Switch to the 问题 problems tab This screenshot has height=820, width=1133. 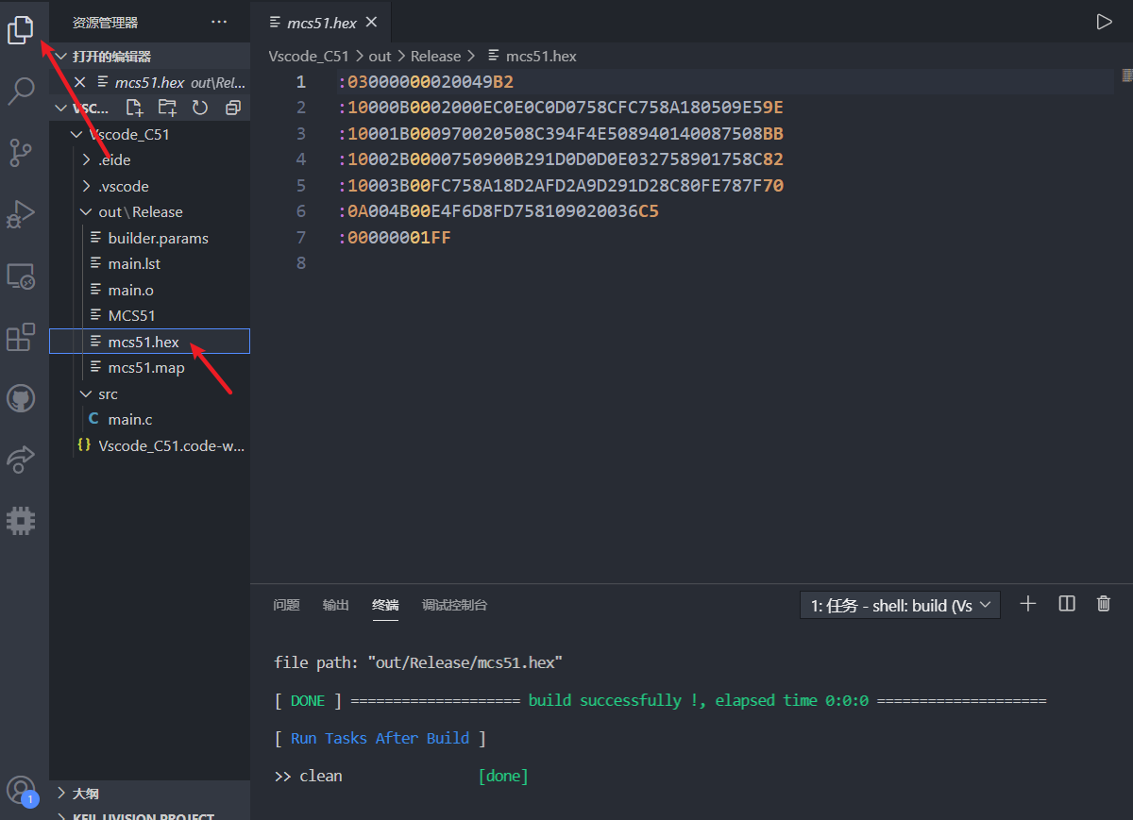286,605
